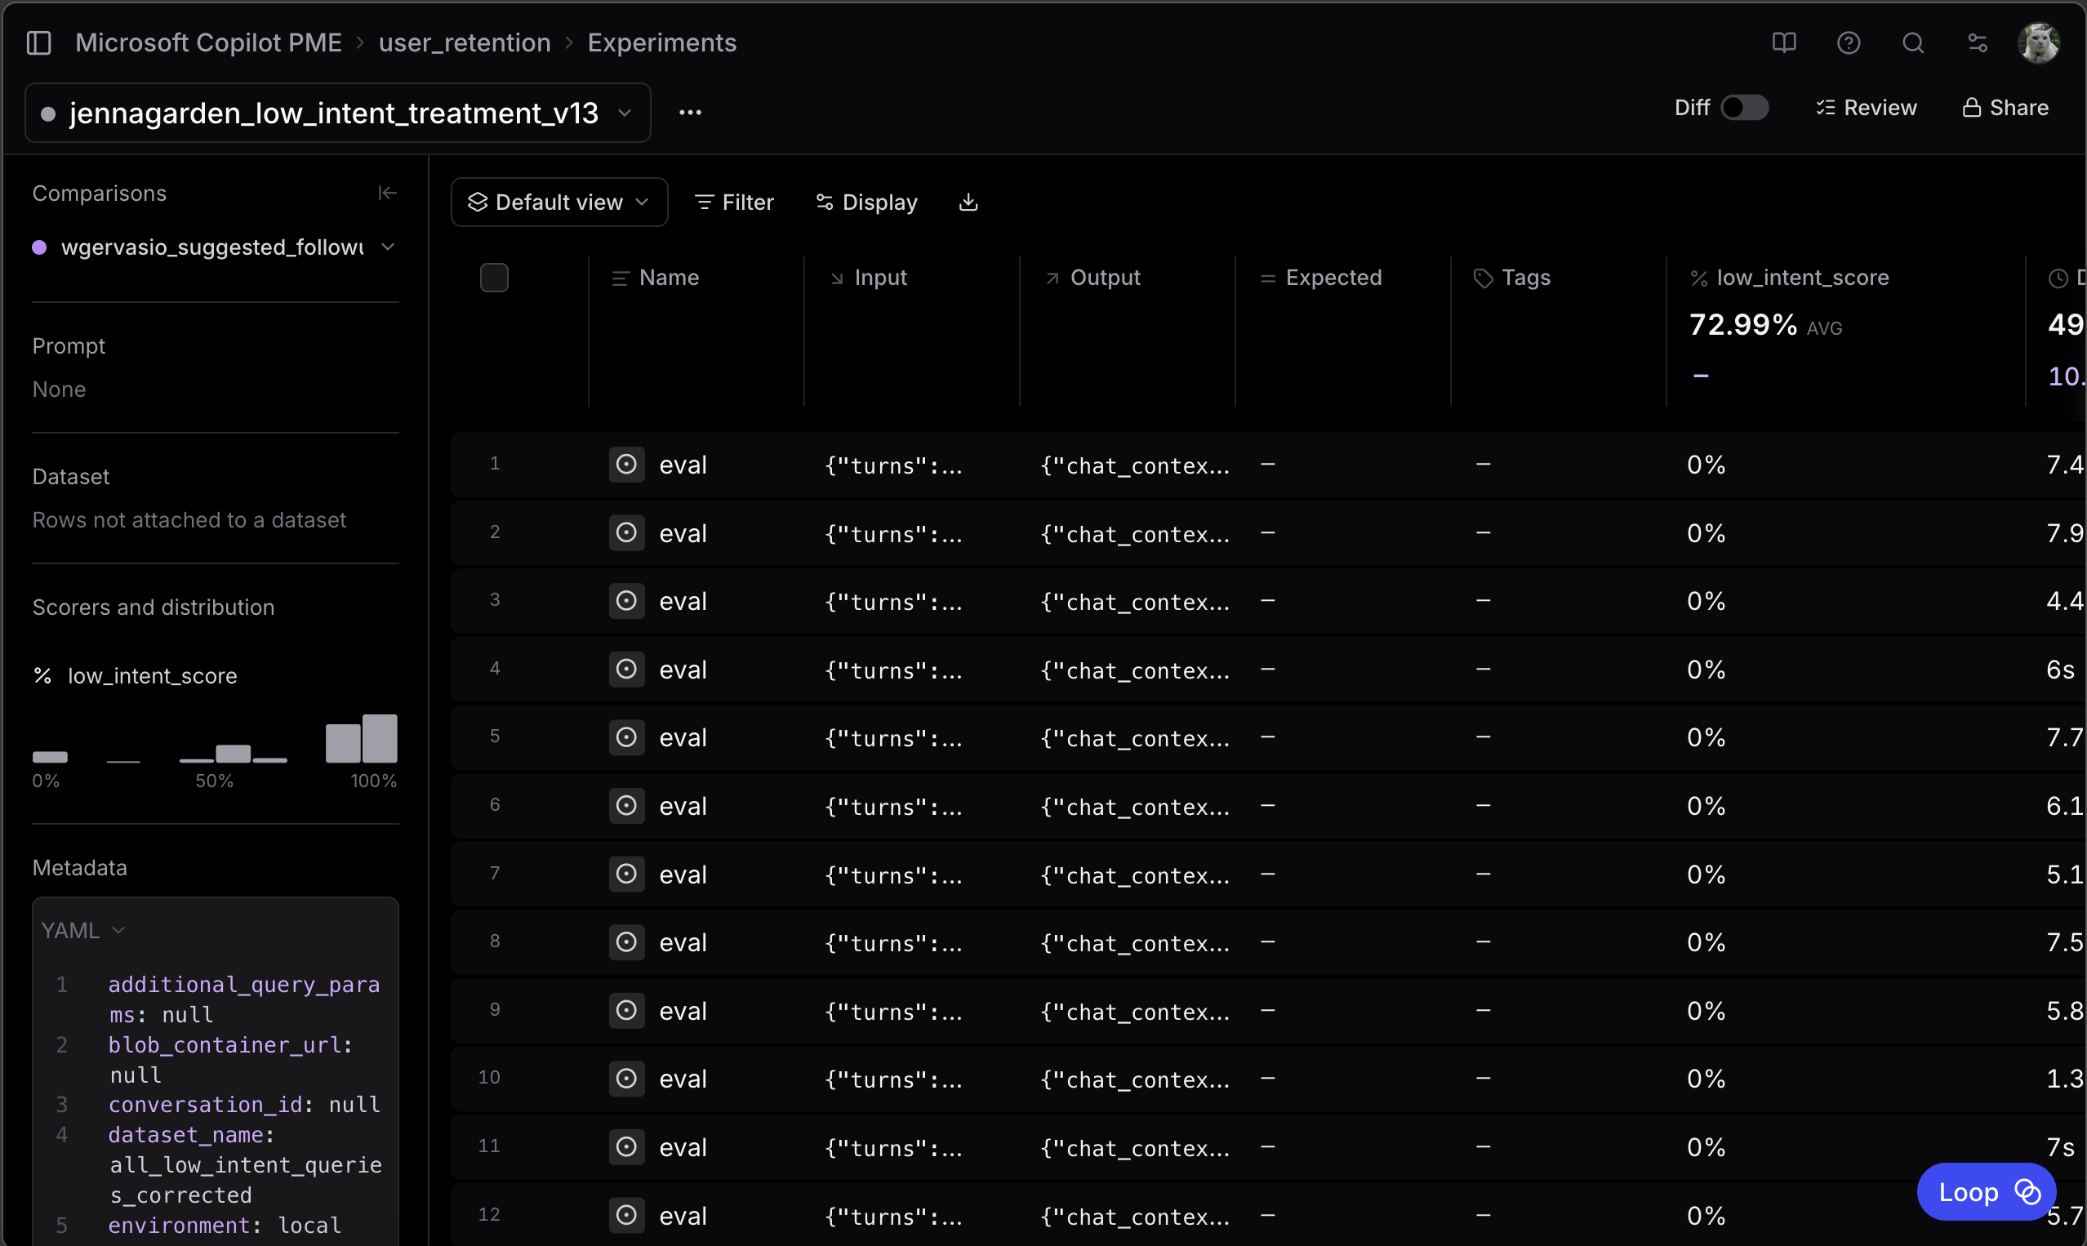Click the user_retention breadcrumb link
This screenshot has height=1246, width=2087.
(464, 42)
